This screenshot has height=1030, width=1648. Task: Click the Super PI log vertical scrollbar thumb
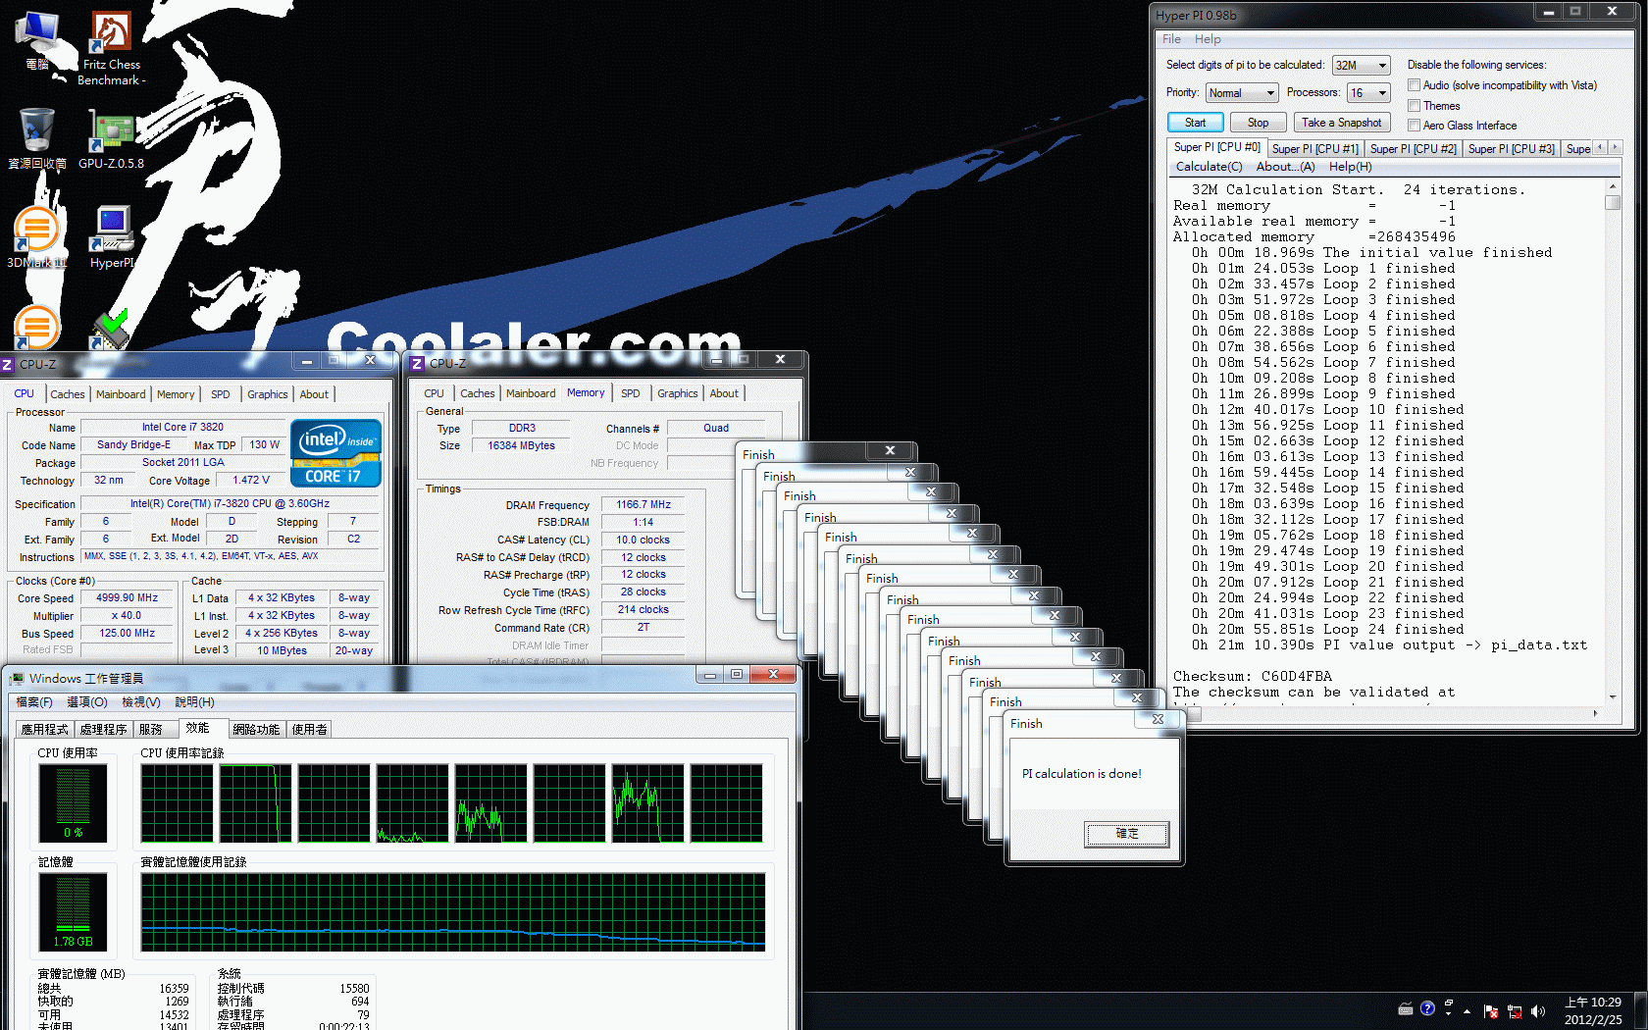click(1612, 203)
